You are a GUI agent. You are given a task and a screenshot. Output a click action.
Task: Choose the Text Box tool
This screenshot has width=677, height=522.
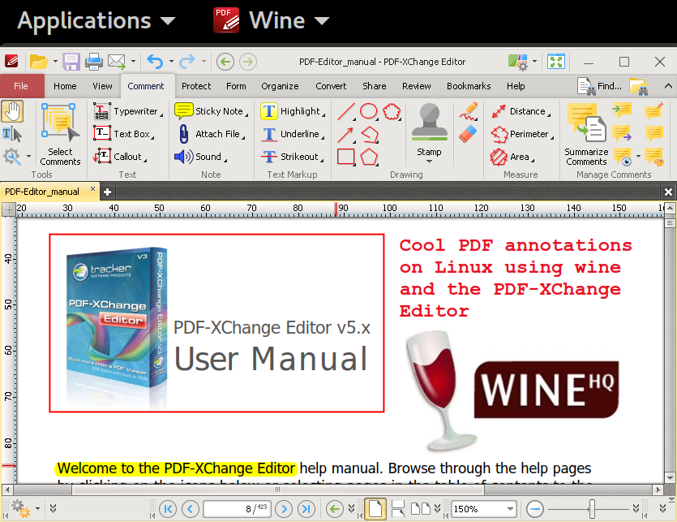(124, 134)
